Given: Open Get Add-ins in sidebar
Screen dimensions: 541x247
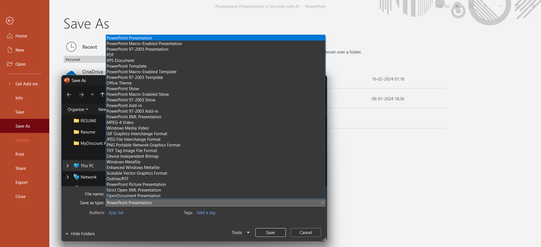Looking at the screenshot, I should 25,84.
